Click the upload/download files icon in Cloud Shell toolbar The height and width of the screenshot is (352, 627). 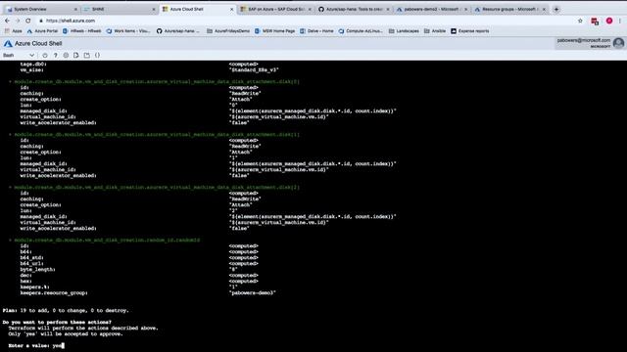[76, 56]
